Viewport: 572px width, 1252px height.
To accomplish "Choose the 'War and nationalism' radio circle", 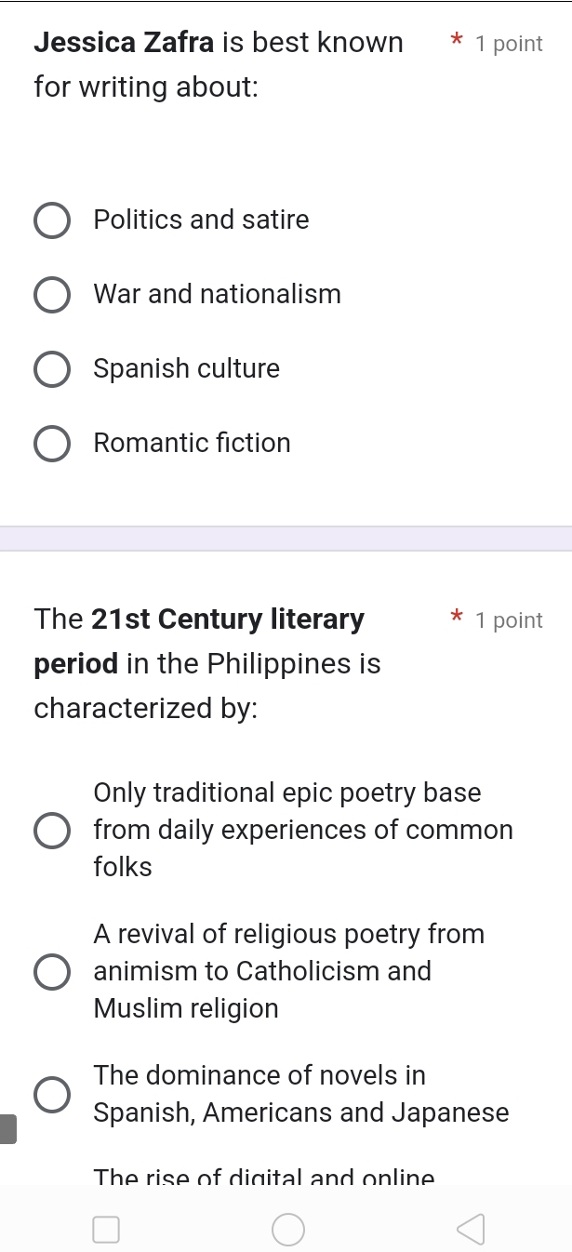I will click(x=52, y=296).
